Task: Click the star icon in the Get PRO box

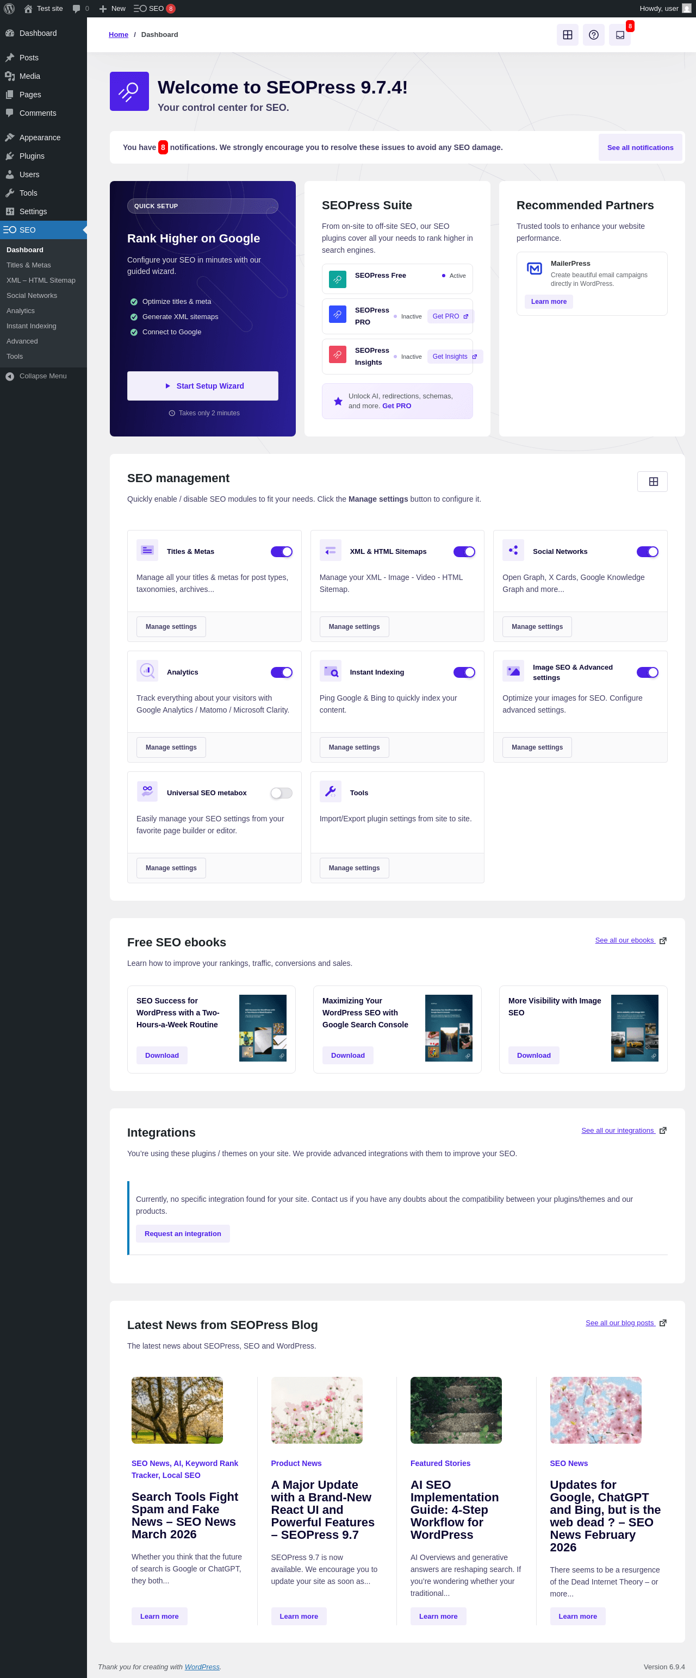Action: [x=338, y=401]
